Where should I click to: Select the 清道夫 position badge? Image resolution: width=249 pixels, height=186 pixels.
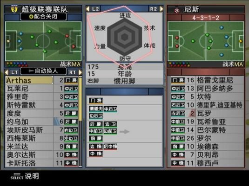[x=96, y=109]
